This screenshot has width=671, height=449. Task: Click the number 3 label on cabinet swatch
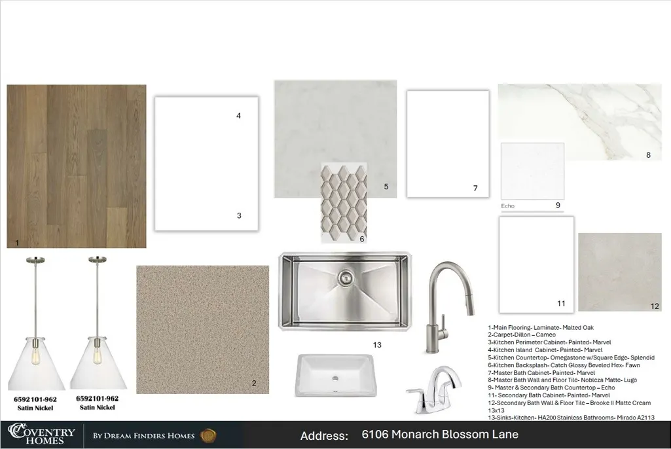239,216
